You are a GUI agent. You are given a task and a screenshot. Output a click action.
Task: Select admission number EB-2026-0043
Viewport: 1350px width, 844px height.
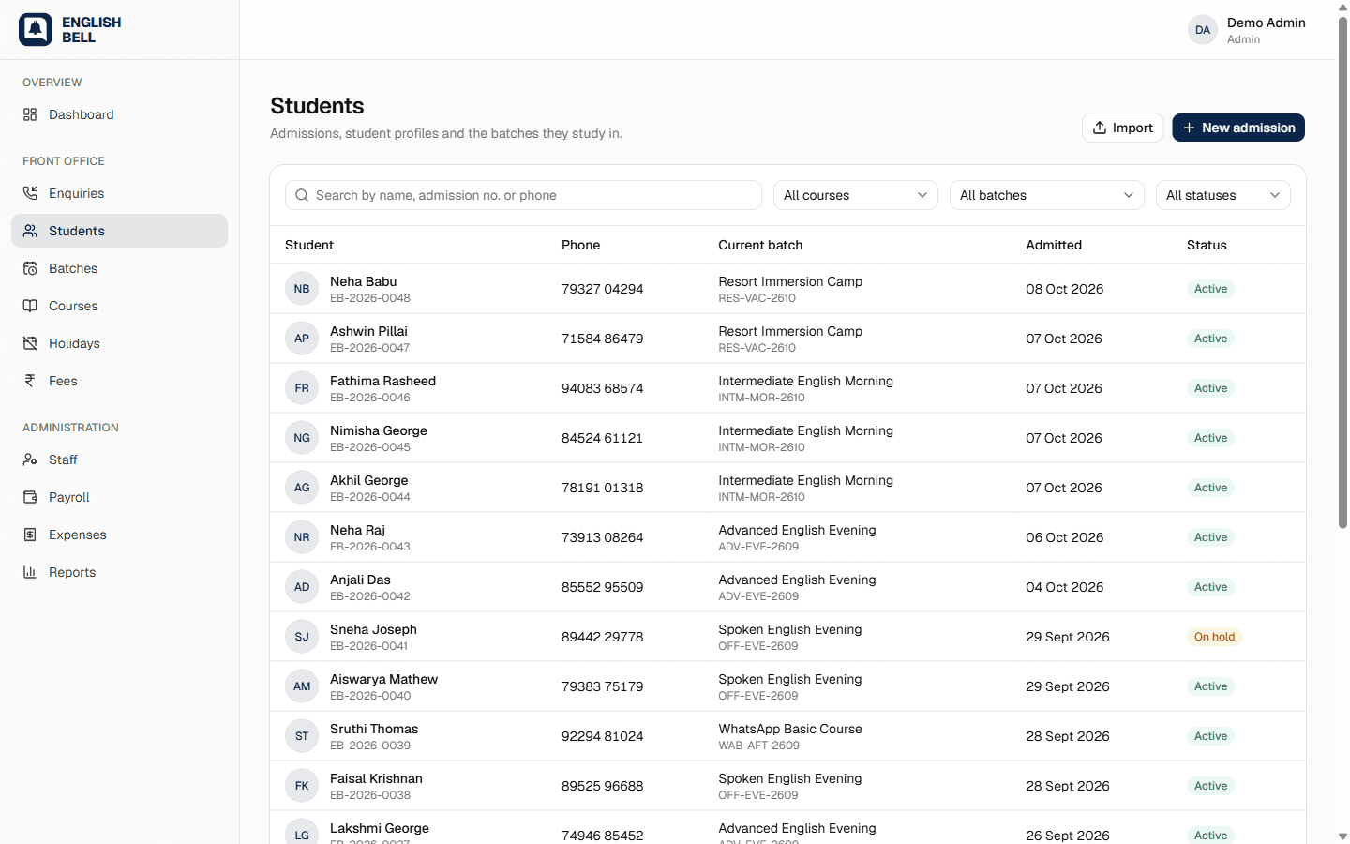tap(370, 547)
